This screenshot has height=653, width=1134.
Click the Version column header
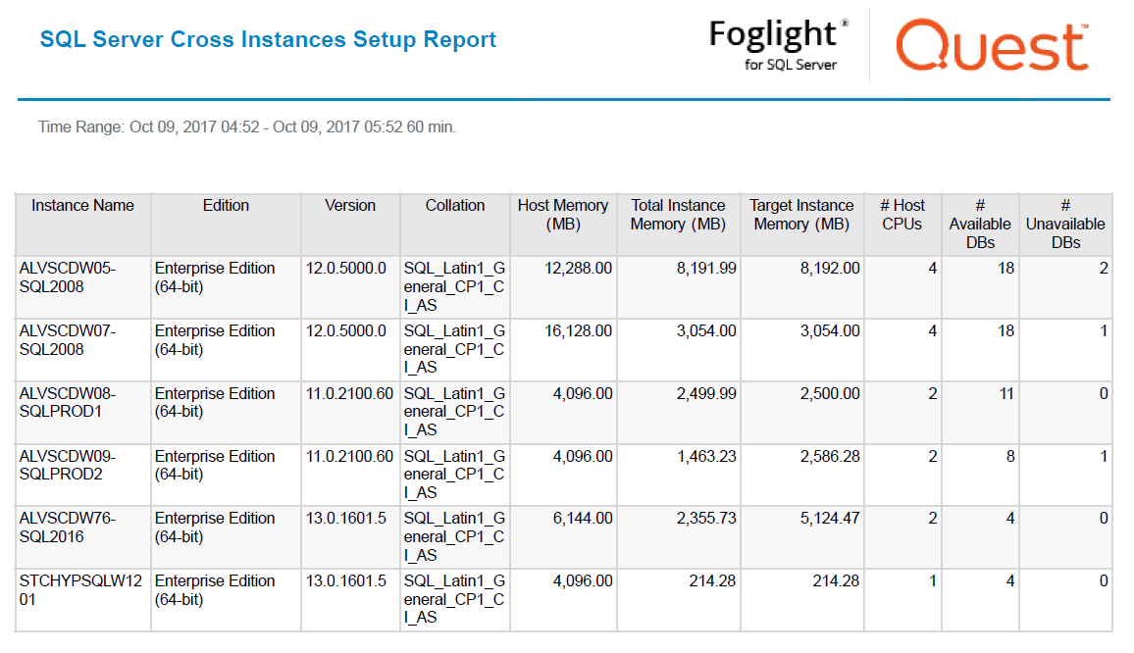tap(350, 206)
